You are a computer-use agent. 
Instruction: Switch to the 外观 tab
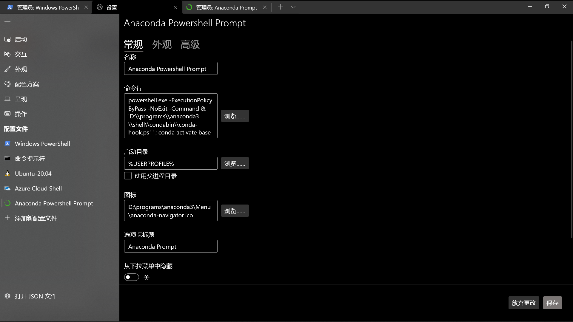[162, 44]
